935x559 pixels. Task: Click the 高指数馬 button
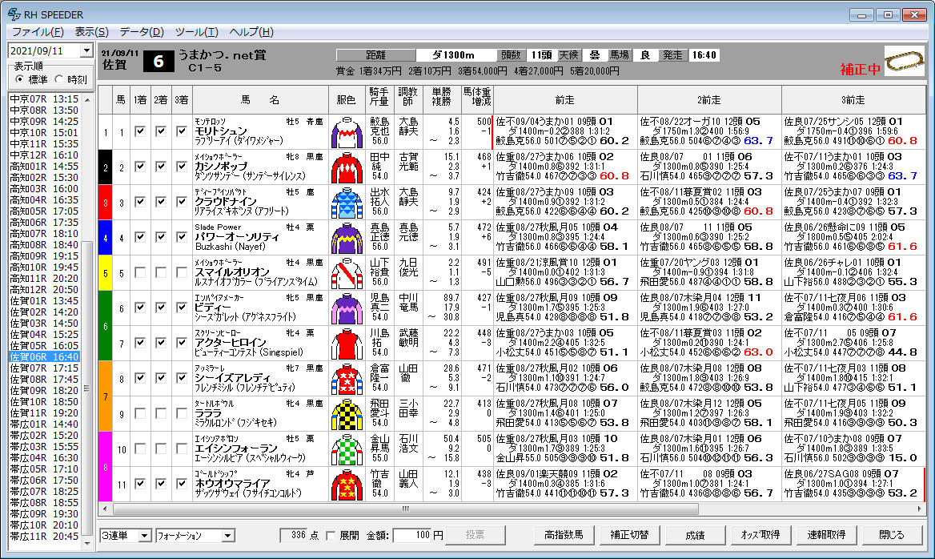tap(564, 535)
